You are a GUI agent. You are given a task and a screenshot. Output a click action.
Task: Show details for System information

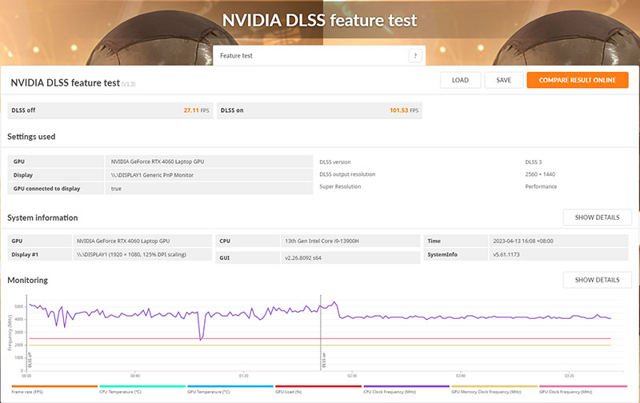596,217
